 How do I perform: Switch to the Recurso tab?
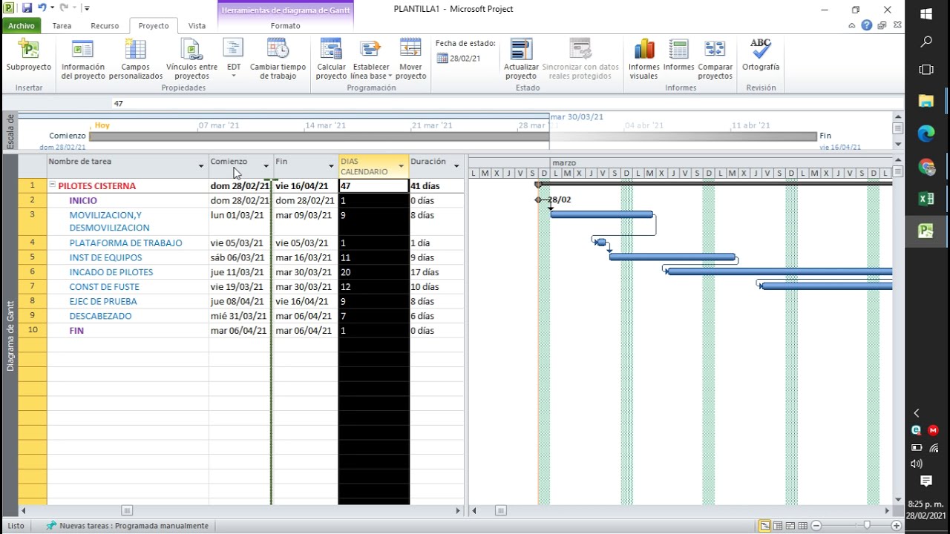click(105, 25)
